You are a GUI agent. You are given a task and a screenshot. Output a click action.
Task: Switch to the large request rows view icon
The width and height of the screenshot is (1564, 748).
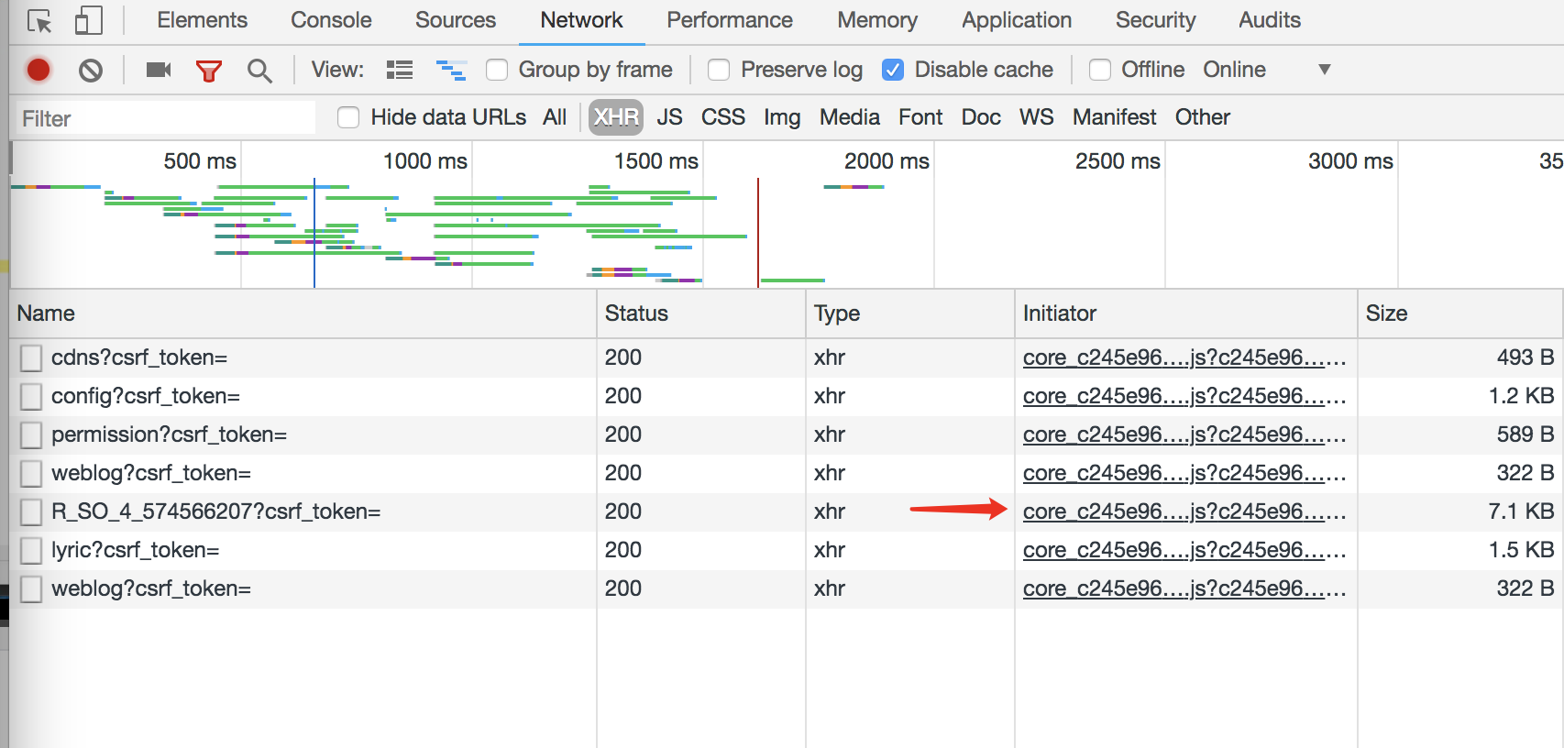tap(400, 70)
